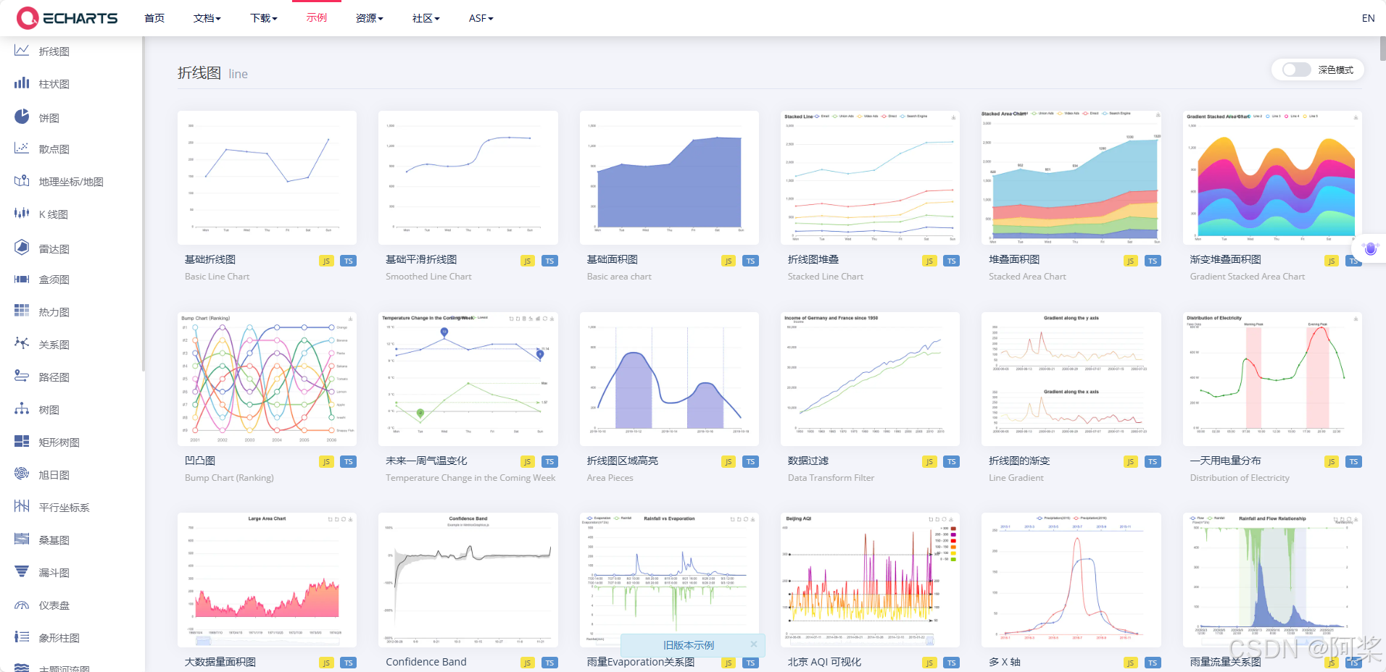Open the 雷达图 (radar chart) section
The height and width of the screenshot is (672, 1386).
tap(22, 248)
